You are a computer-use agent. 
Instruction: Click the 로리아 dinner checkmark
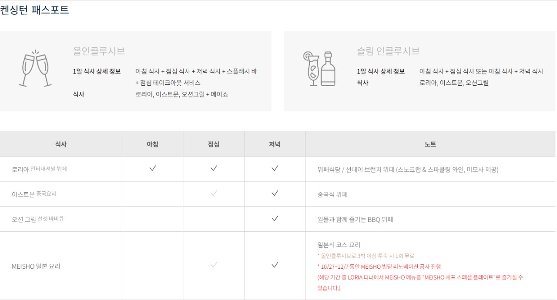[275, 168]
